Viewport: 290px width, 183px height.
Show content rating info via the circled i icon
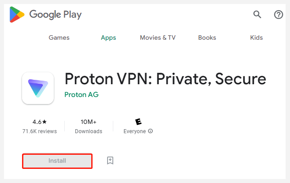151,131
